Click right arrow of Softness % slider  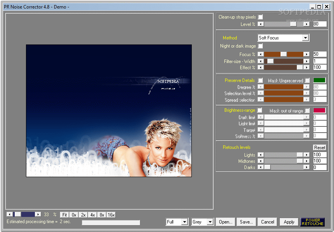(306, 136)
